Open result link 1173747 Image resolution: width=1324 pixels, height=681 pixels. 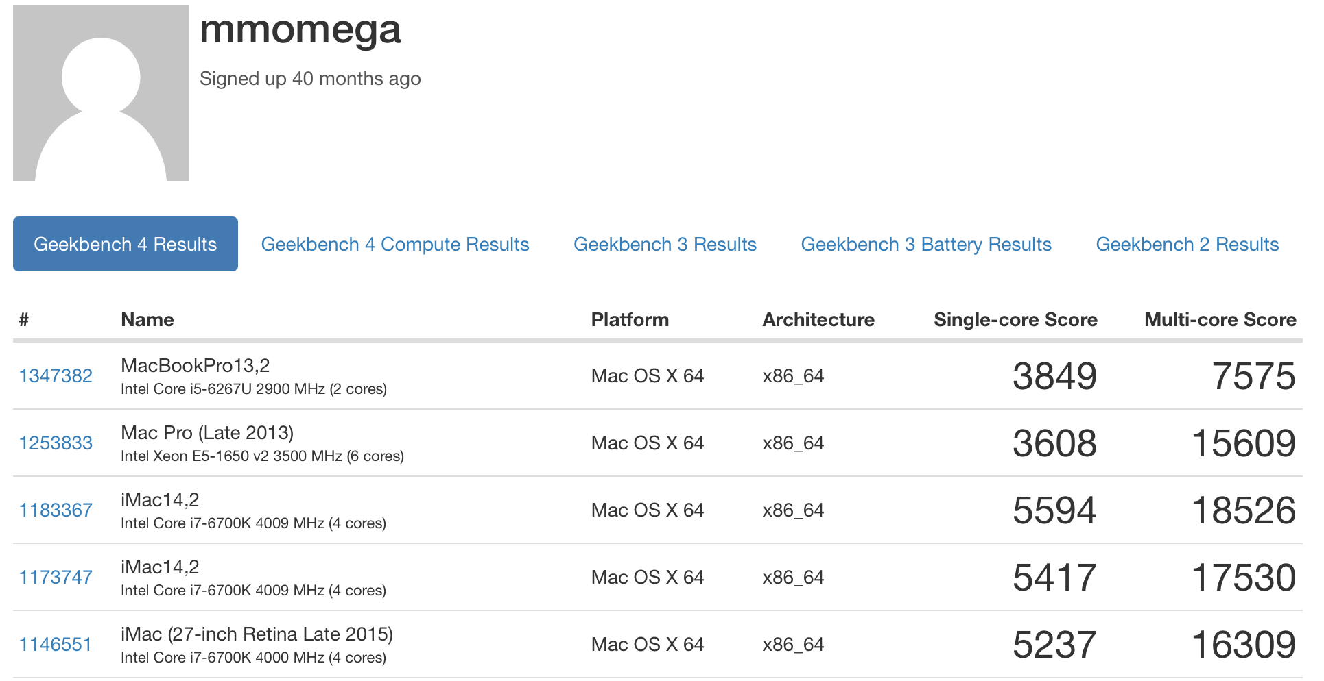click(56, 578)
